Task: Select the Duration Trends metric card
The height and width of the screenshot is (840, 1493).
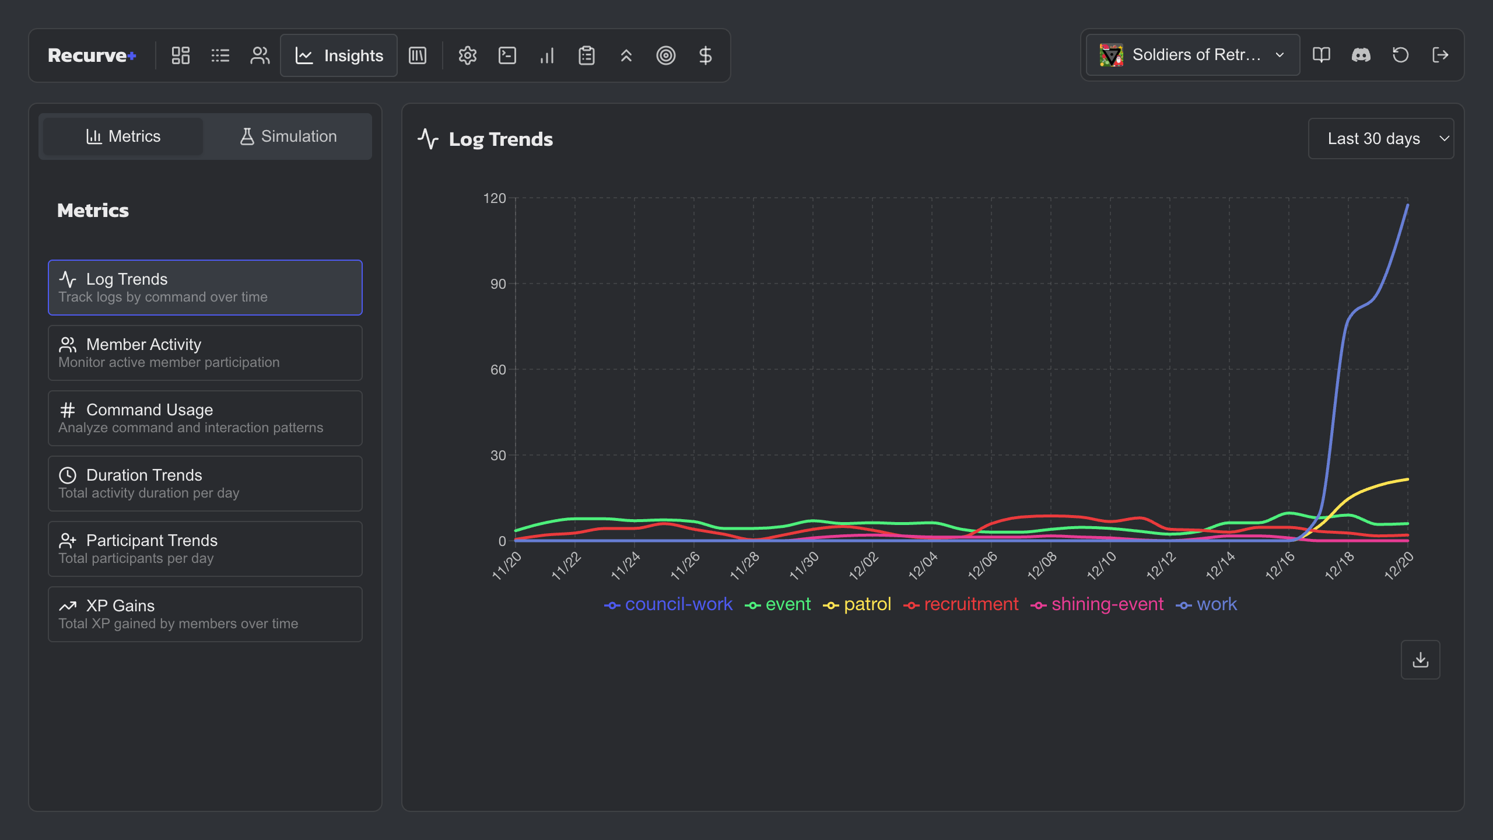Action: pyautogui.click(x=205, y=483)
